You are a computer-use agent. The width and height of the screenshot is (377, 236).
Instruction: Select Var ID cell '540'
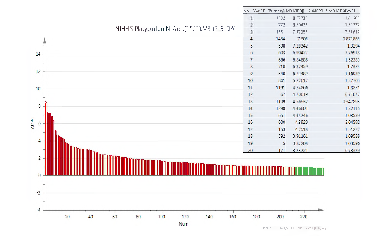tap(282, 74)
